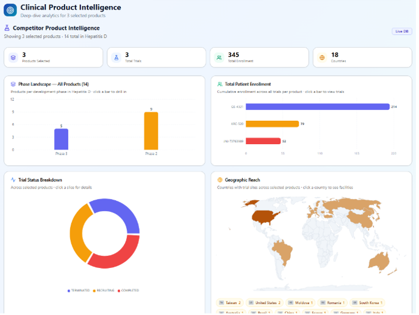Toggle the TERMINATED legend item
Image resolution: width=419 pixels, height=315 pixels.
pyautogui.click(x=79, y=291)
